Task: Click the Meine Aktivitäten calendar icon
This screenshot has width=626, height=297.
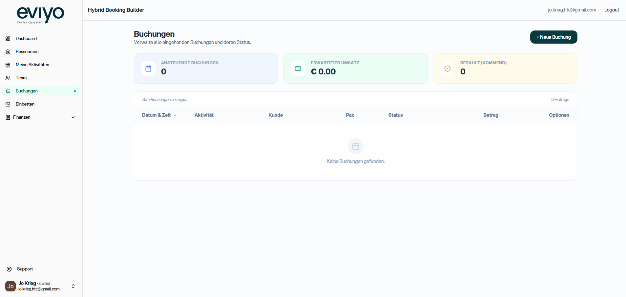Action: tap(7, 65)
